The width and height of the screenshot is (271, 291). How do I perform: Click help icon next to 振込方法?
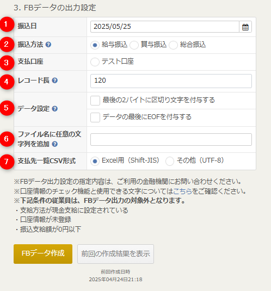pyautogui.click(x=48, y=45)
